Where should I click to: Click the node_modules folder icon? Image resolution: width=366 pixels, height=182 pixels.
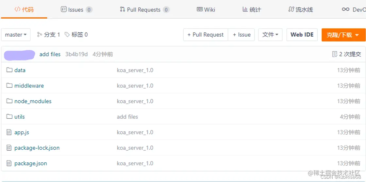9,101
